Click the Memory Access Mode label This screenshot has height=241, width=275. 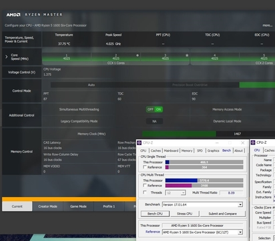(227, 109)
